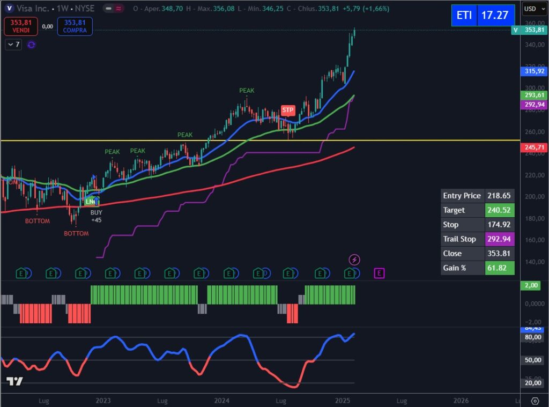
Task: Click the blue 315,92 price axis label
Action: tap(534, 71)
